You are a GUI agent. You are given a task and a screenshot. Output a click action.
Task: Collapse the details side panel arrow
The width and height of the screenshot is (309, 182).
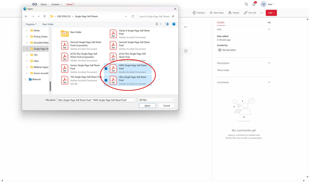(x=269, y=22)
